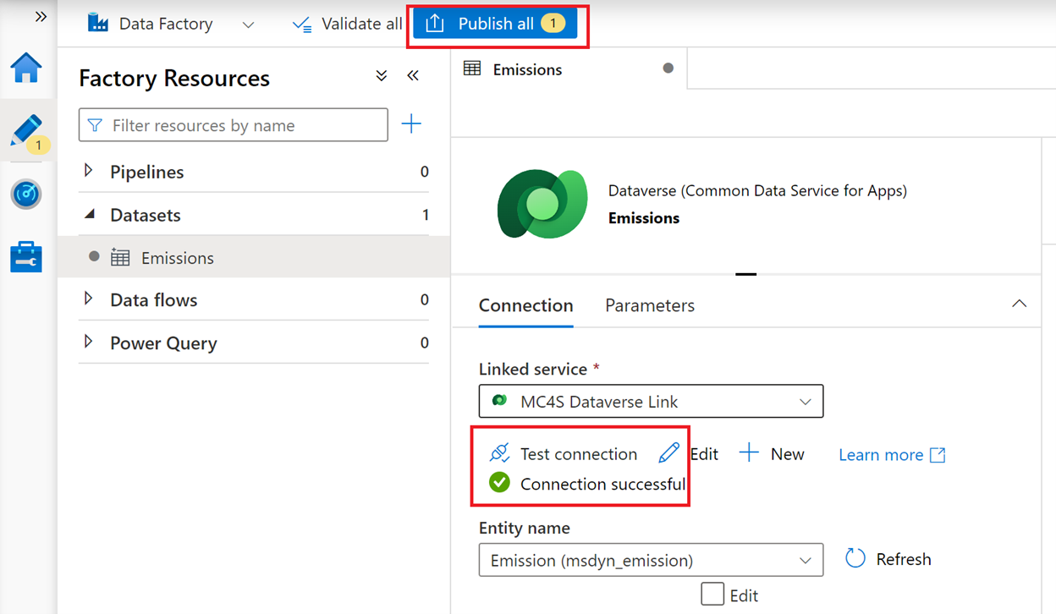Expand the Pipelines tree node

coord(89,171)
